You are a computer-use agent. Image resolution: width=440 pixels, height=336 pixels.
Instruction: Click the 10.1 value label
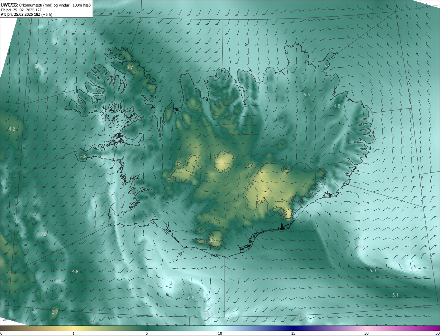pos(414,270)
